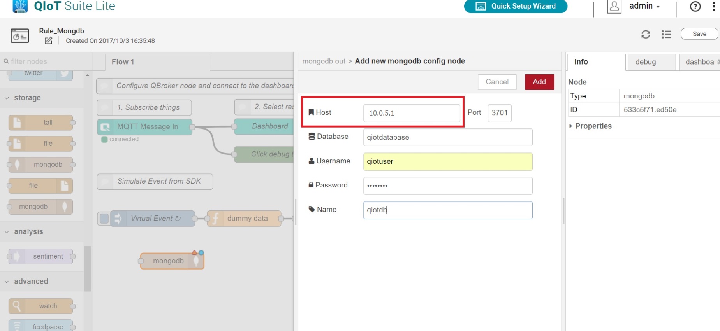Select the Simulate Event from SDK comment
This screenshot has height=331, width=720.
tap(155, 182)
